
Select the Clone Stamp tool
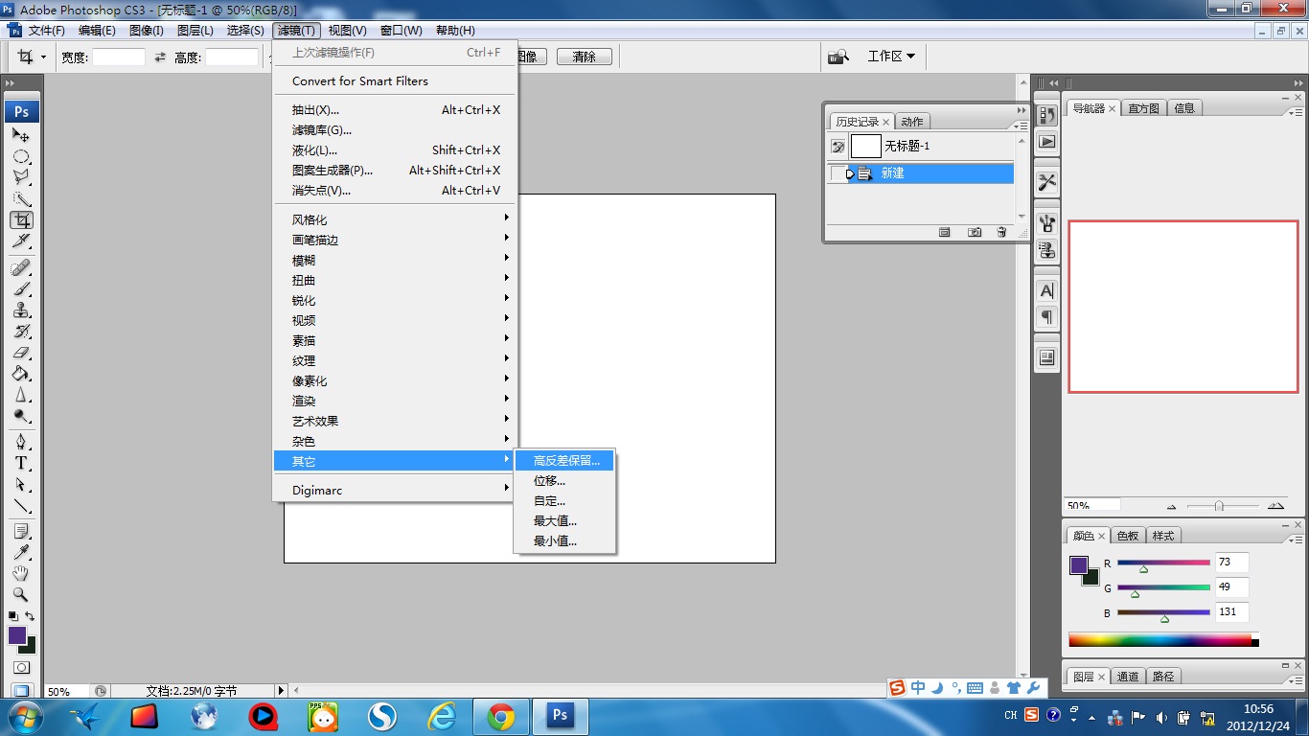[21, 310]
